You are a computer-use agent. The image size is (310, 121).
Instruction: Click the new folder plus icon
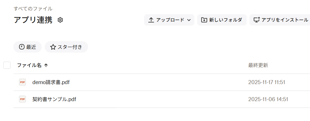204,20
